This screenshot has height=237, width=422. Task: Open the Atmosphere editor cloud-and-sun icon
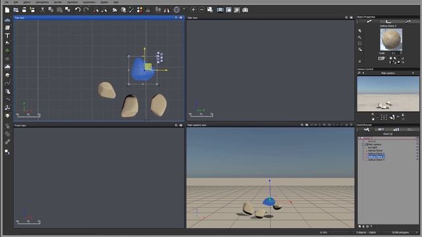pyautogui.click(x=115, y=10)
